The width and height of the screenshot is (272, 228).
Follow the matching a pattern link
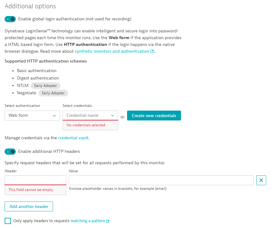[88, 221]
